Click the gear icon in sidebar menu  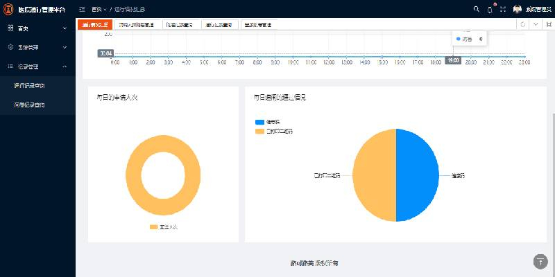click(10, 47)
